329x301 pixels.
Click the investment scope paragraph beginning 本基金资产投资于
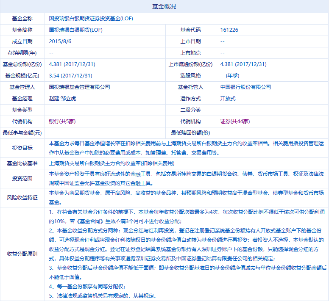pyautogui.click(x=186, y=179)
